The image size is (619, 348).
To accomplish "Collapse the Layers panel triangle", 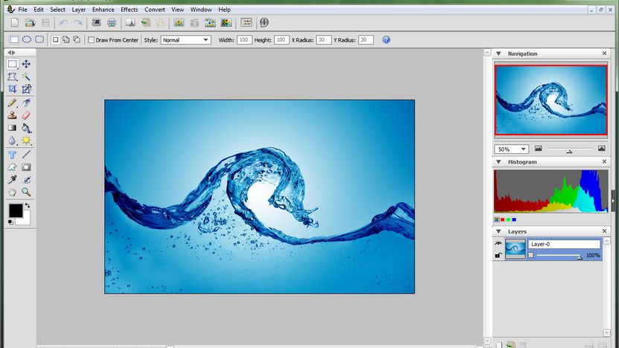I will click(498, 231).
